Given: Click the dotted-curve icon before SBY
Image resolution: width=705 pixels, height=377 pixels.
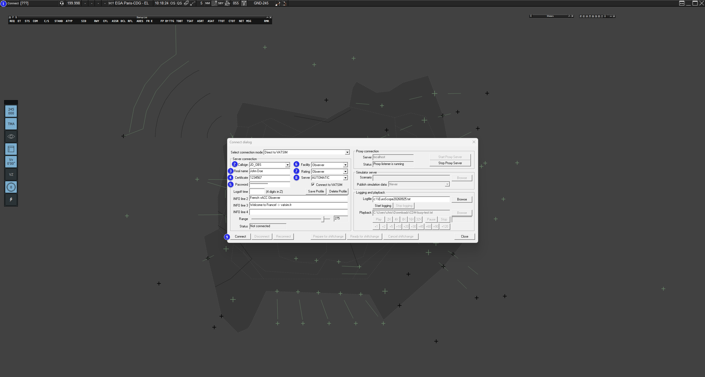Looking at the screenshot, I should click(x=214, y=3).
